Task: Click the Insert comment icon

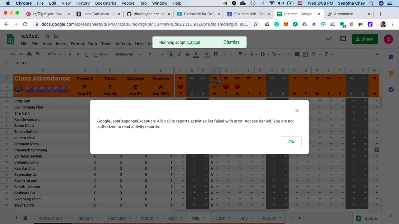Action: [x=297, y=54]
